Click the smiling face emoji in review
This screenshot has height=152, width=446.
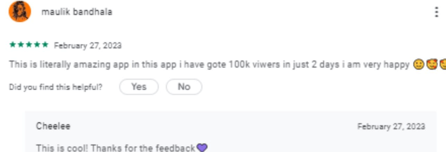[419, 65]
